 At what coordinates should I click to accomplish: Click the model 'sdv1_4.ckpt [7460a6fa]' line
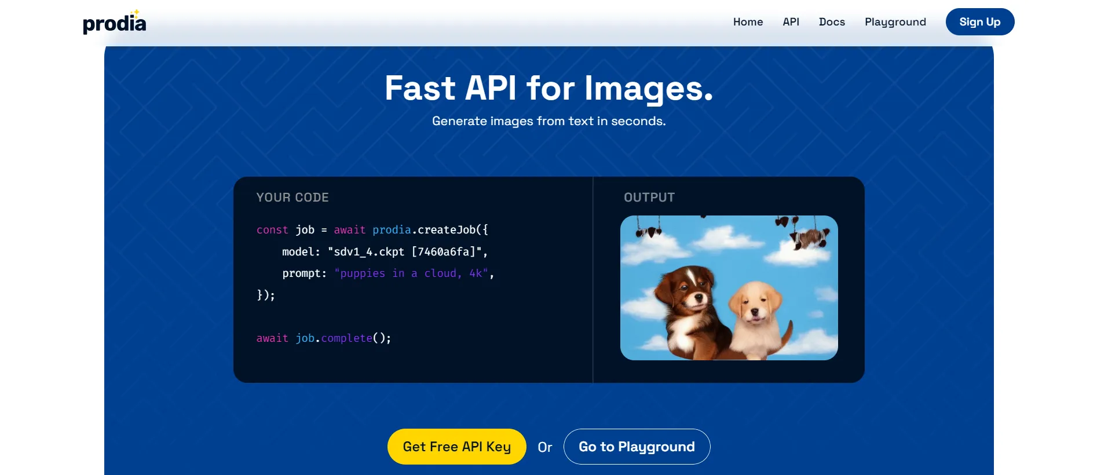[x=385, y=252]
